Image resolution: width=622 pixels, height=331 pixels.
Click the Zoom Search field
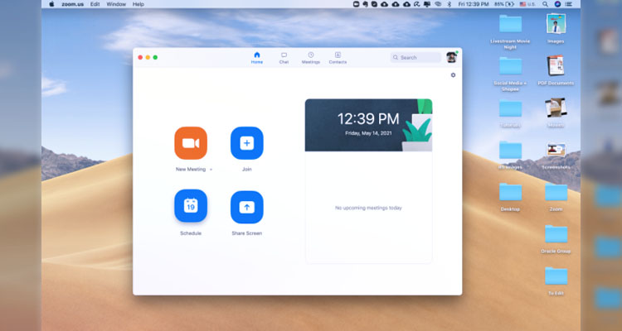(x=415, y=57)
